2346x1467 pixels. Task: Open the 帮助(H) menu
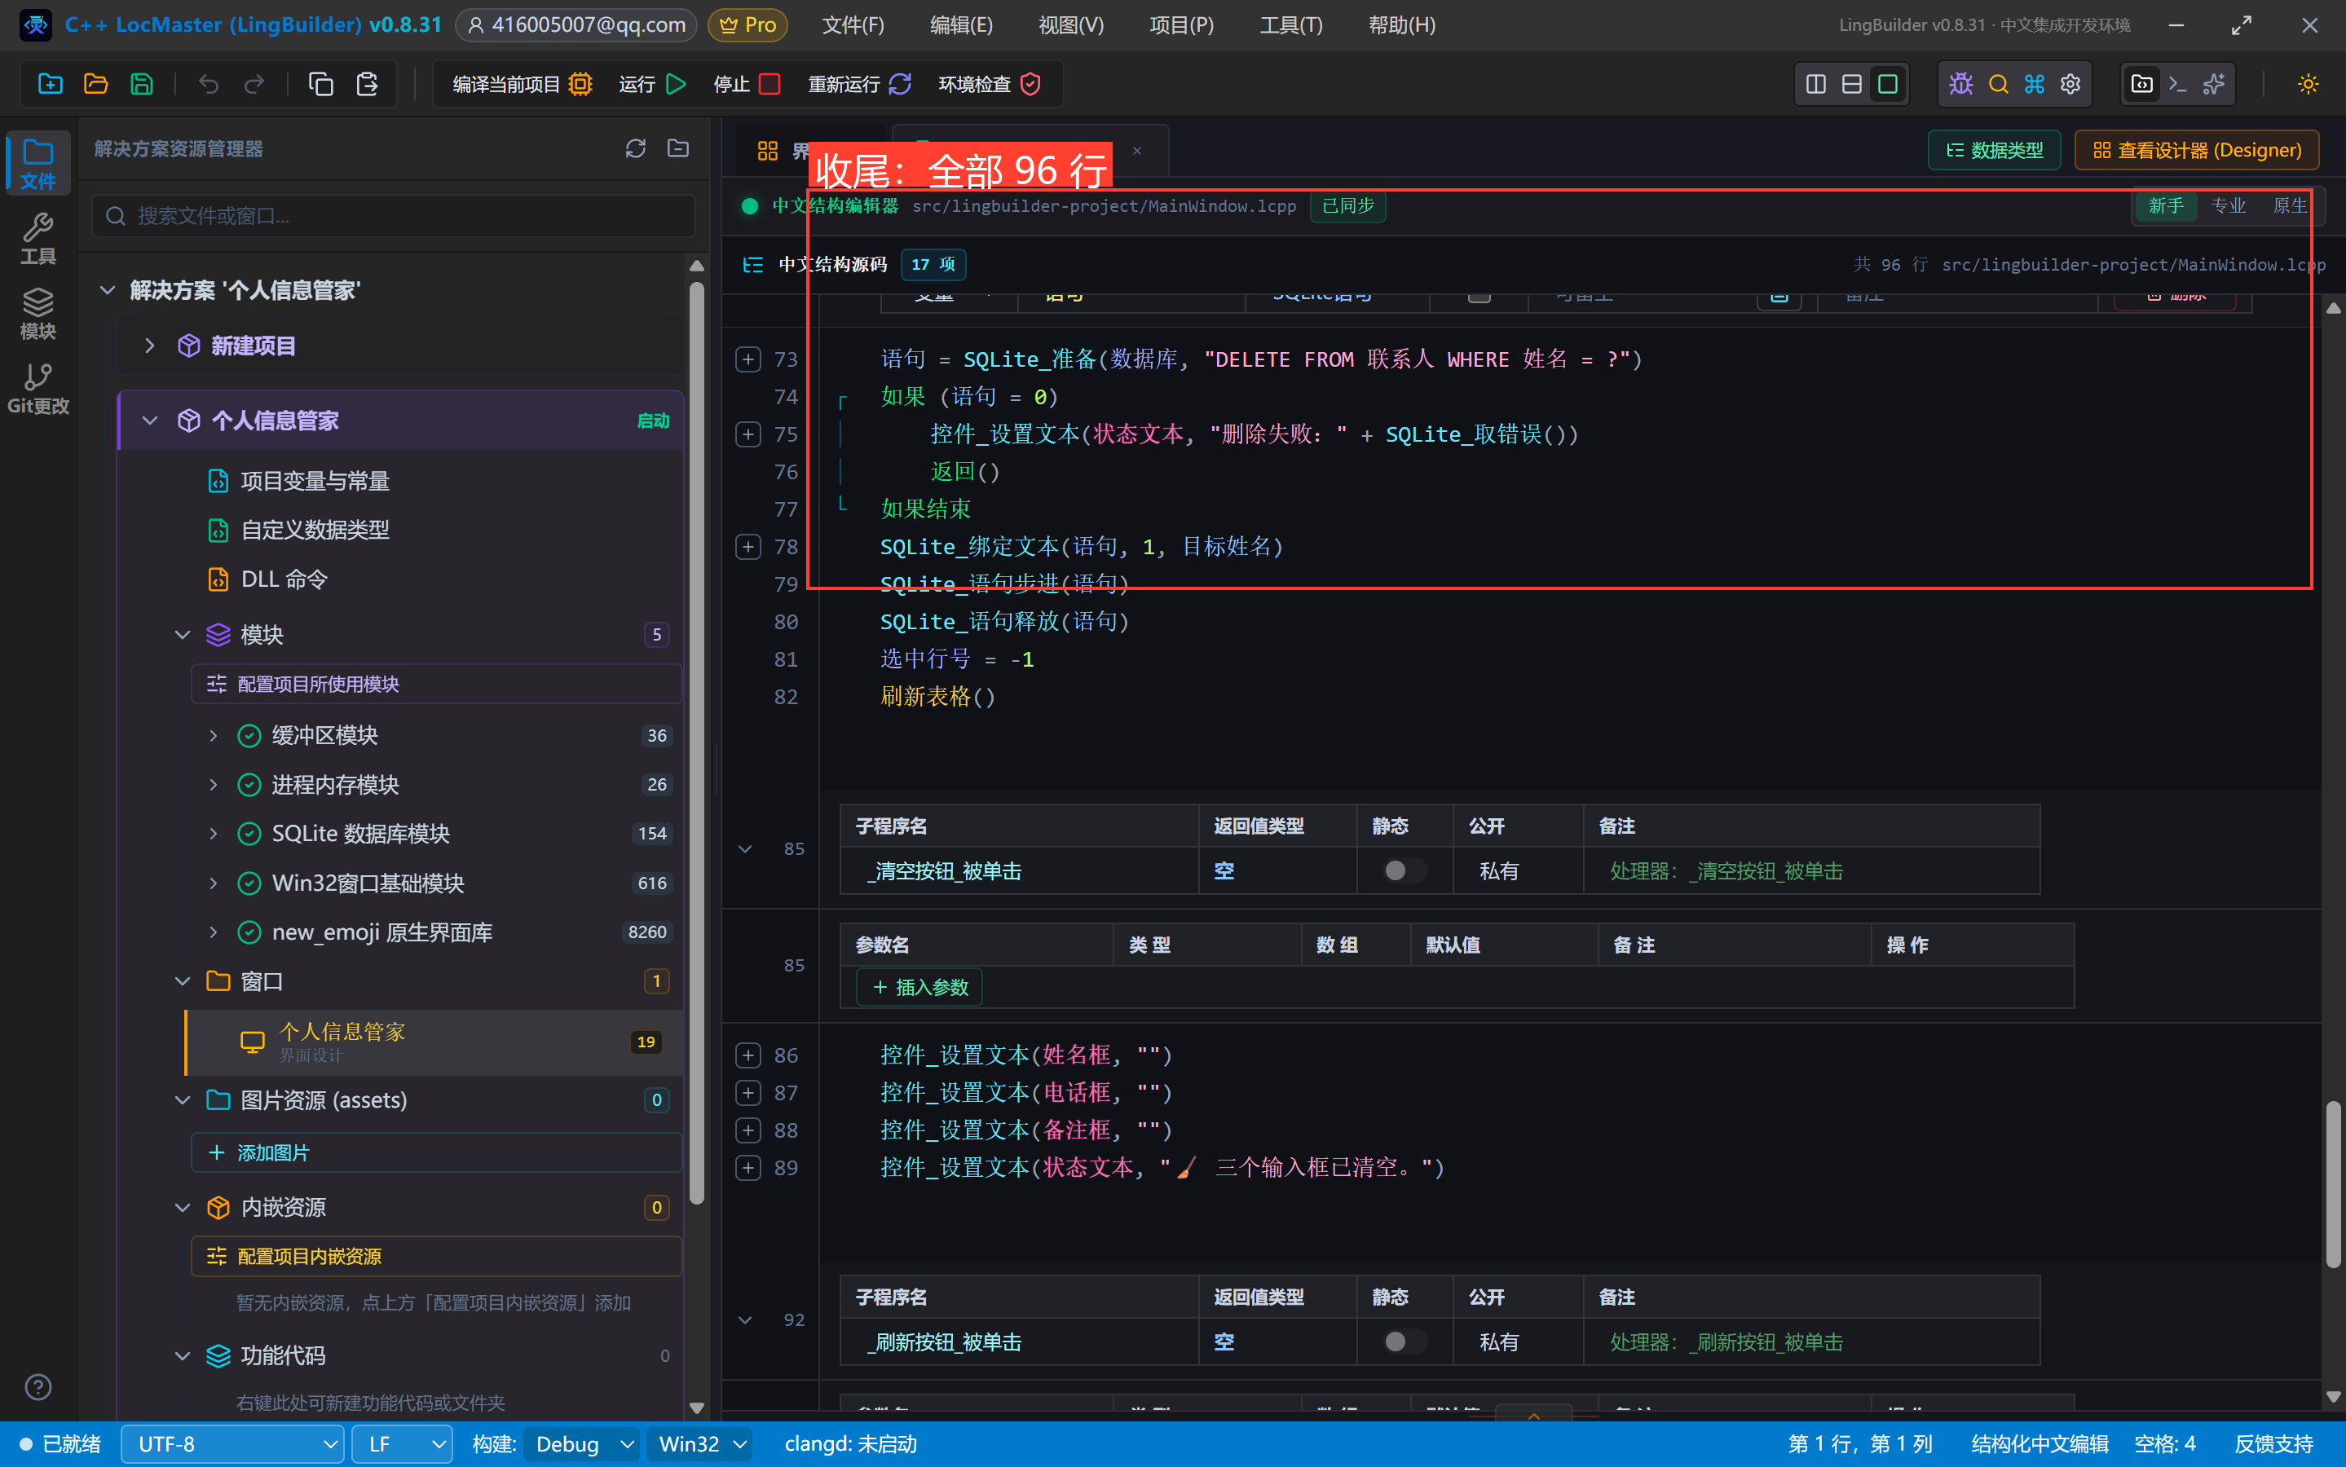(x=1402, y=25)
